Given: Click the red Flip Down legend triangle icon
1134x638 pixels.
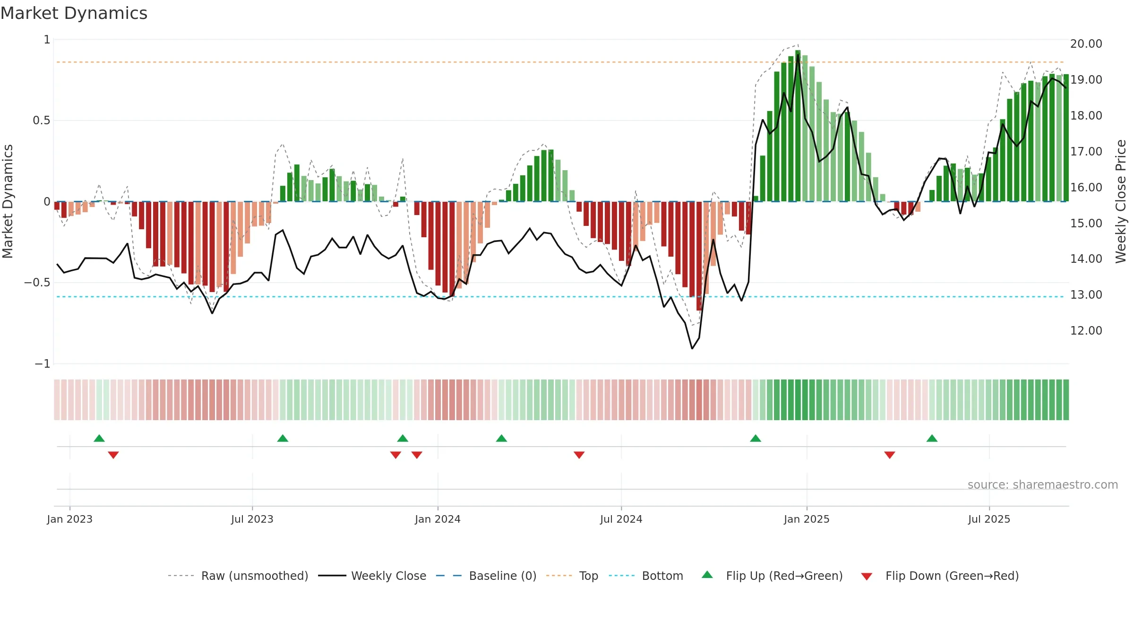Looking at the screenshot, I should pyautogui.click(x=867, y=577).
